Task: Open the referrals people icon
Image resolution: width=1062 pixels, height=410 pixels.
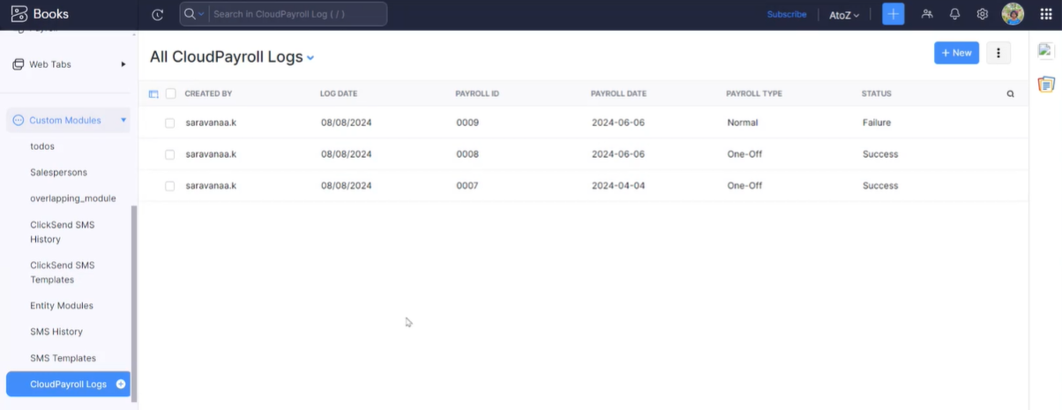Action: click(x=927, y=14)
